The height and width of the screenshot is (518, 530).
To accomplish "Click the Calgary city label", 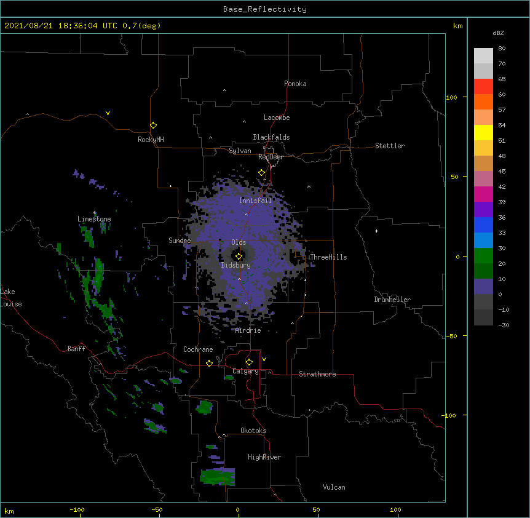I will [x=245, y=371].
